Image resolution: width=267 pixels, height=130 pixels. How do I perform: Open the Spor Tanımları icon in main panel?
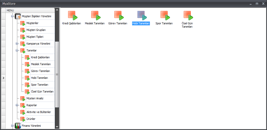tap(164, 16)
